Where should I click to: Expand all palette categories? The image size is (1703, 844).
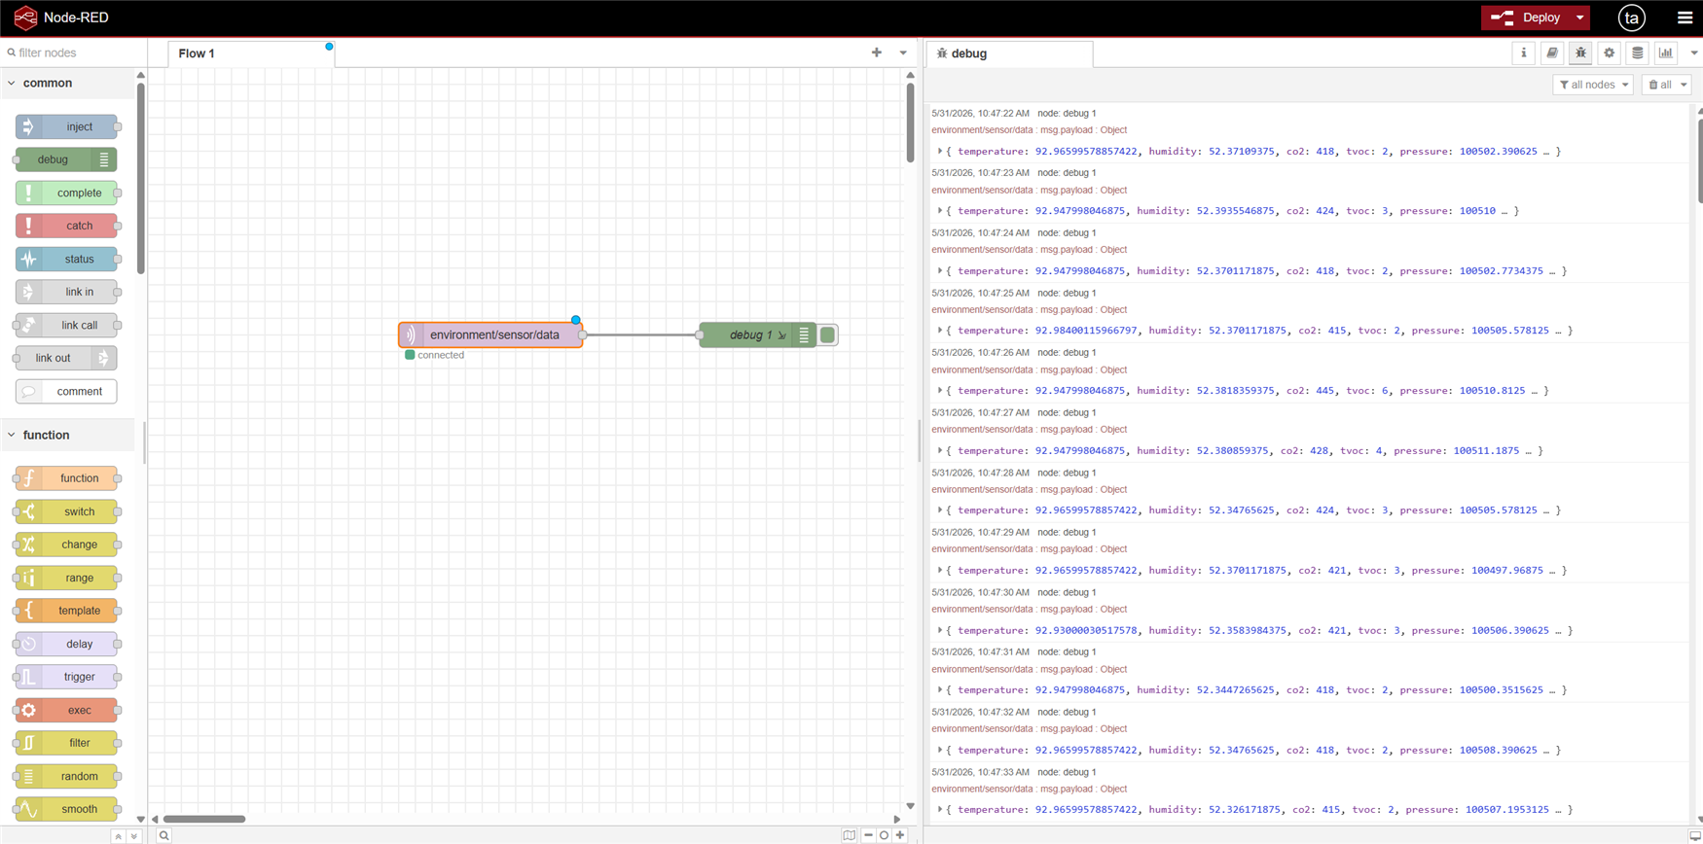coord(134,836)
